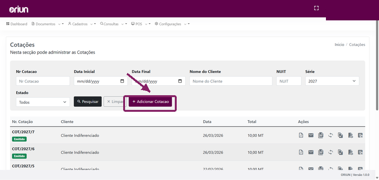Viewport: 379px width, 180px height.
Task: Duplicate quotation COT/2027/6 with copy icon
Action: (x=341, y=152)
